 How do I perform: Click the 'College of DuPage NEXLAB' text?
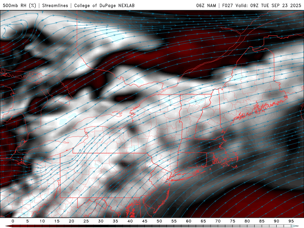(104, 5)
